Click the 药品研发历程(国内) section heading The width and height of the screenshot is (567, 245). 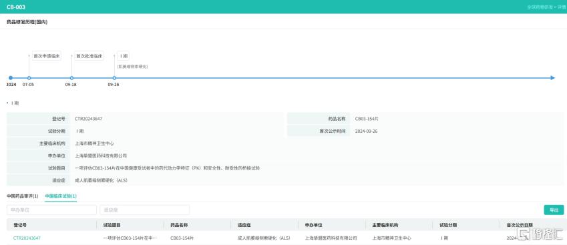(27, 22)
